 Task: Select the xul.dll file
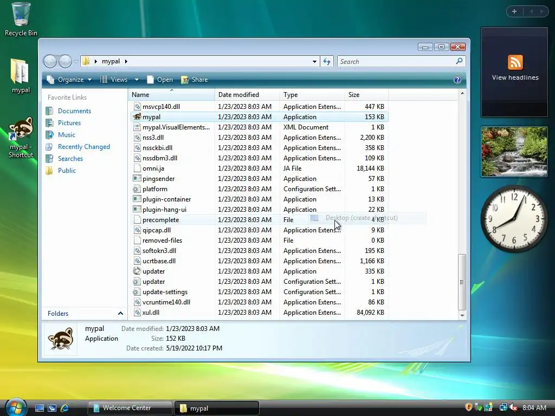[260, 313]
